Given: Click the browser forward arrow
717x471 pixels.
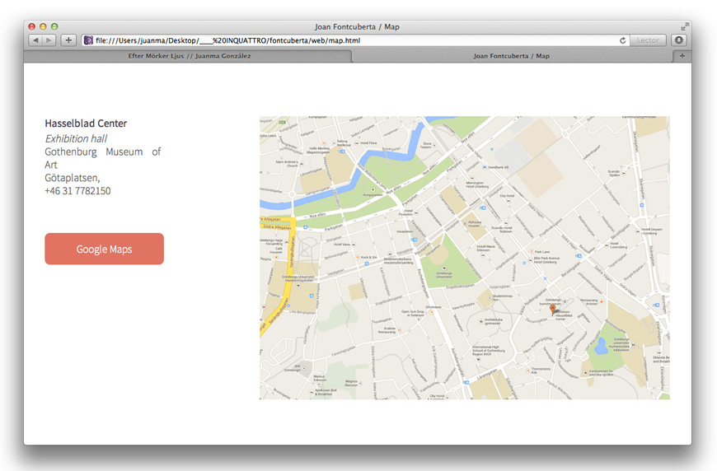Looking at the screenshot, I should click(x=49, y=40).
